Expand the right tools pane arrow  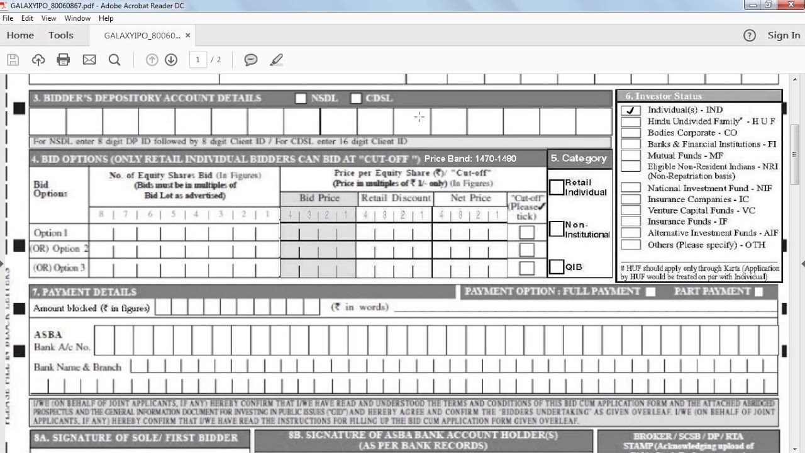coord(802,264)
